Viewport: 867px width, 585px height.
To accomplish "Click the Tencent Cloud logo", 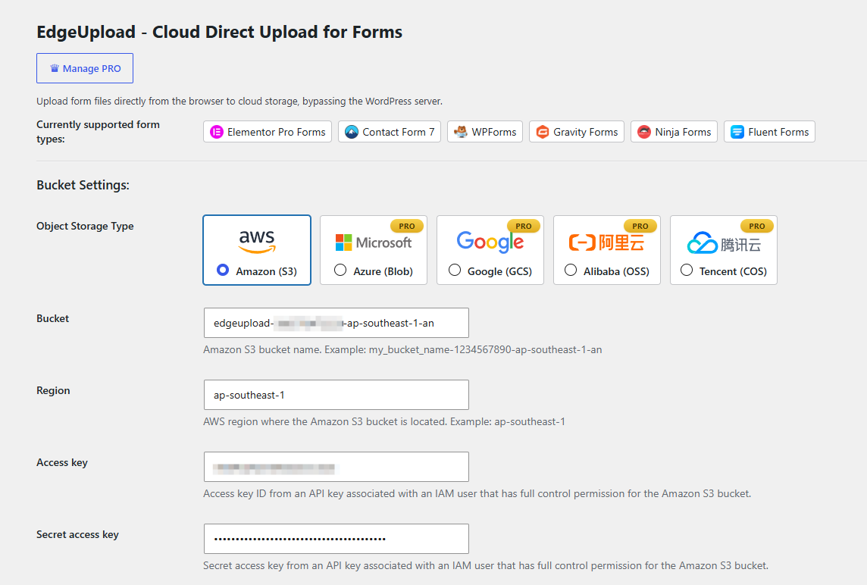I will 724,242.
